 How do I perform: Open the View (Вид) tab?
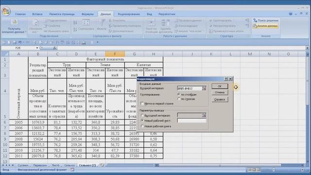coord(149,14)
